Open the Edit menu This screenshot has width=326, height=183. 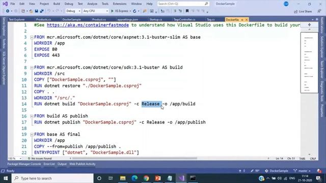[22, 4]
